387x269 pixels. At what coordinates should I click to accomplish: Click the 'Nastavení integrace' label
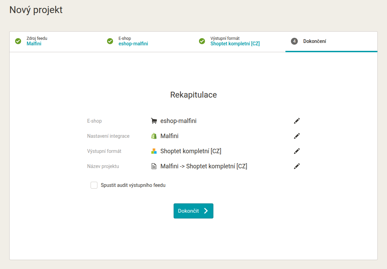108,136
